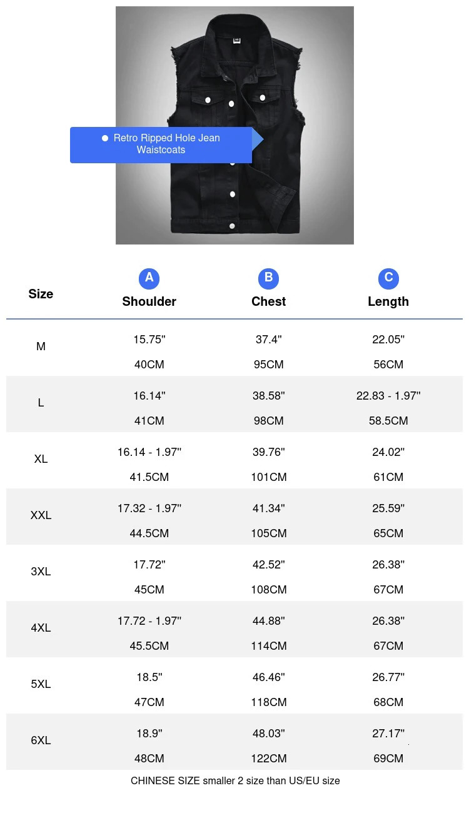Viewport: 469px width, 813px height.
Task: Click the Chest column heading
Action: [268, 301]
